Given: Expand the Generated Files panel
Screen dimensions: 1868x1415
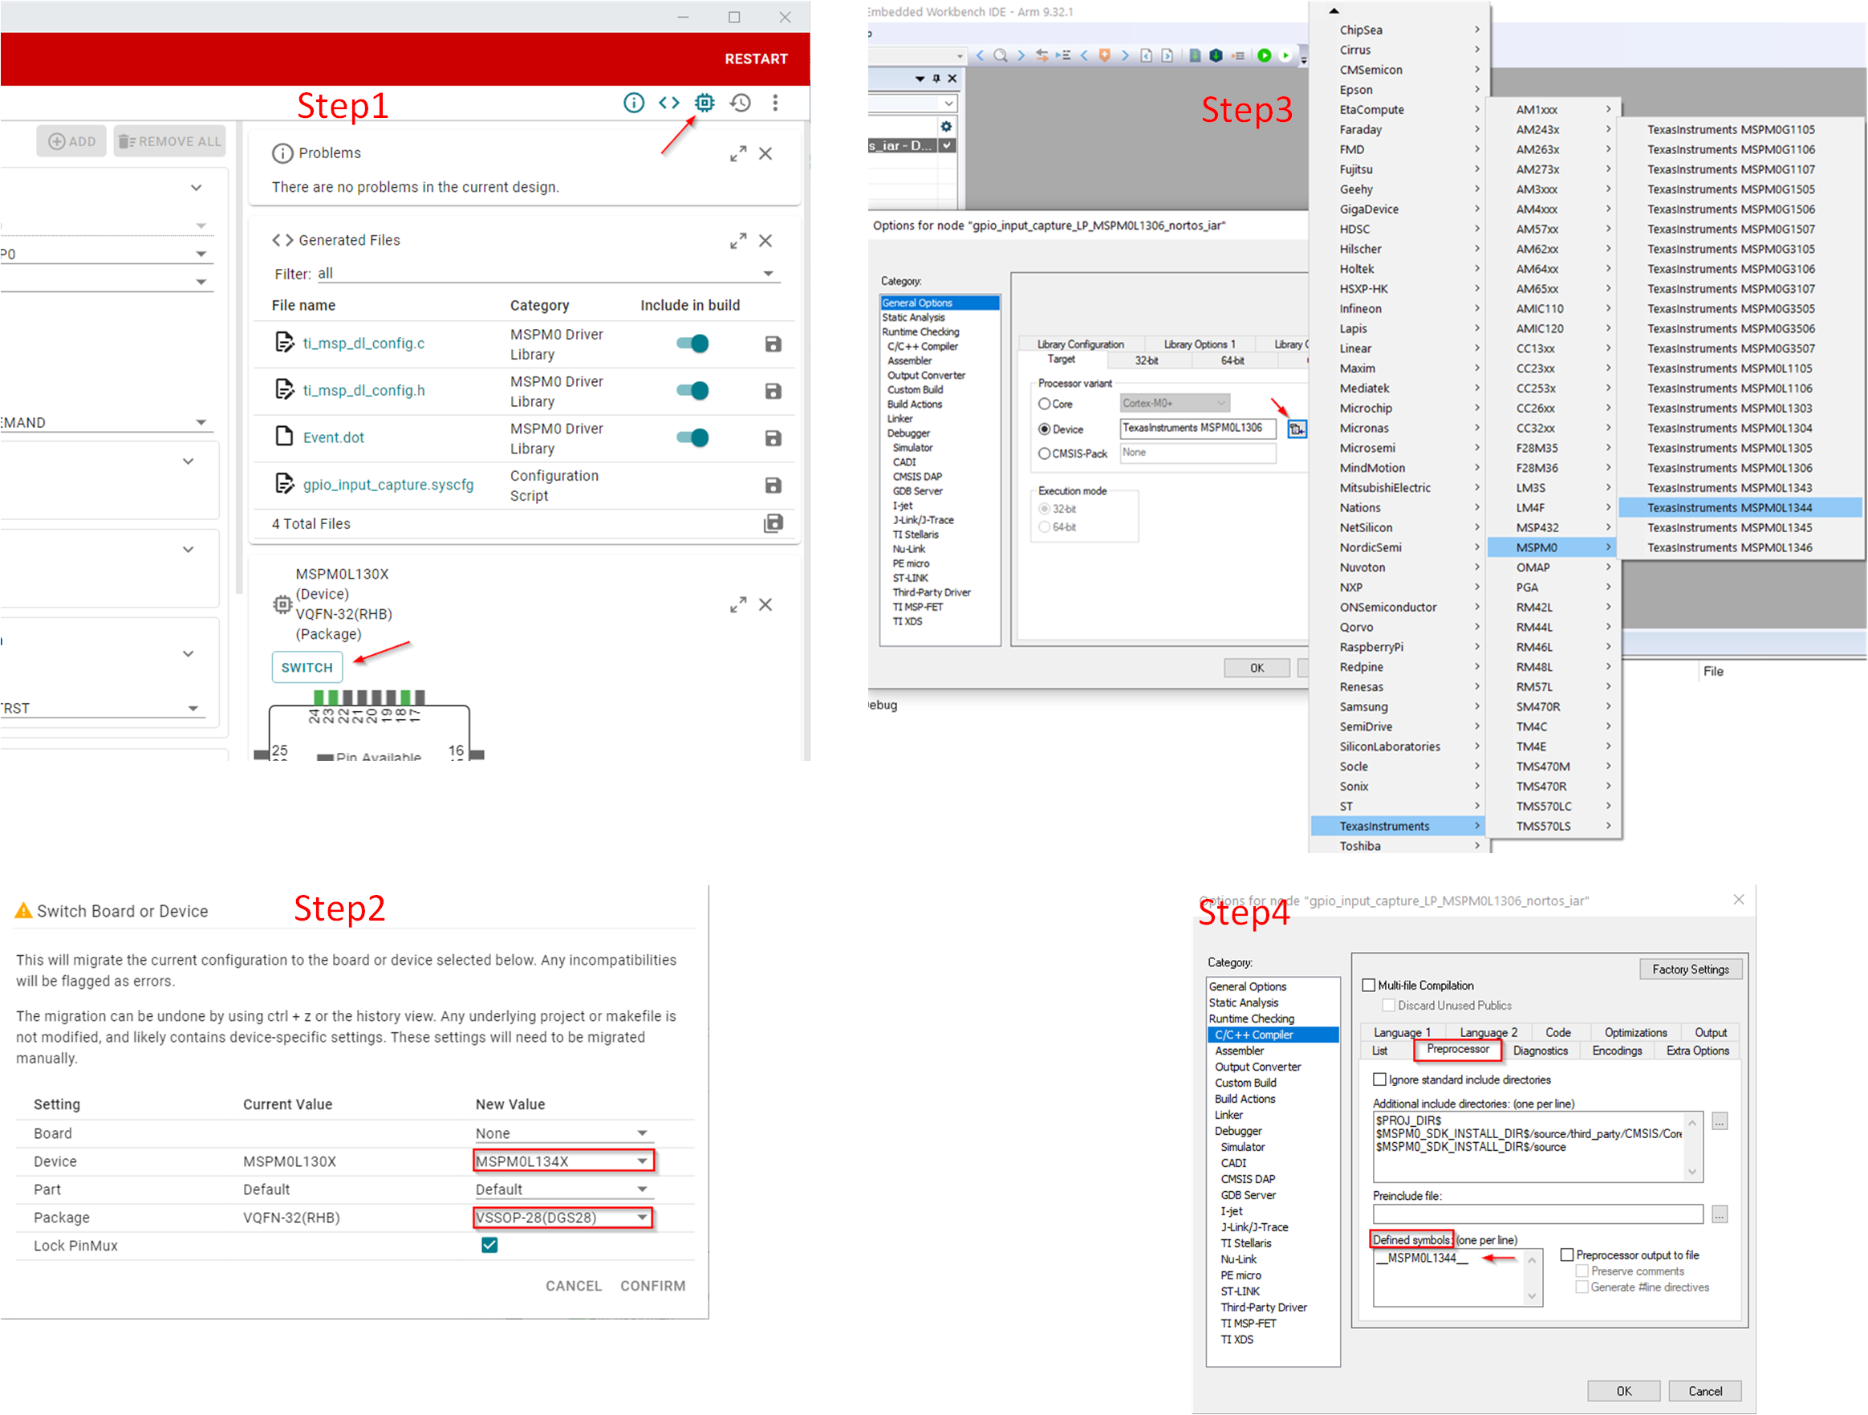Looking at the screenshot, I should pyautogui.click(x=738, y=241).
